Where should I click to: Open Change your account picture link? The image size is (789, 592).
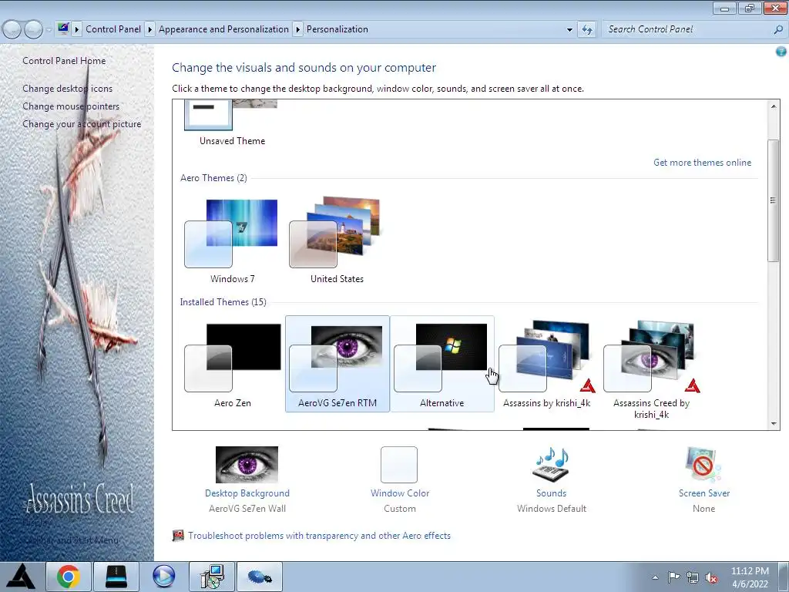click(82, 124)
